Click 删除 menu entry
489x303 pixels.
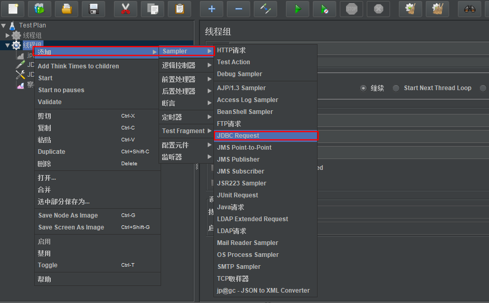point(97,164)
